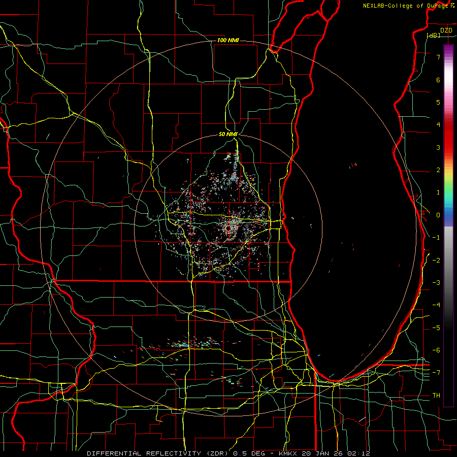Click the scale value 6

[x=438, y=80]
